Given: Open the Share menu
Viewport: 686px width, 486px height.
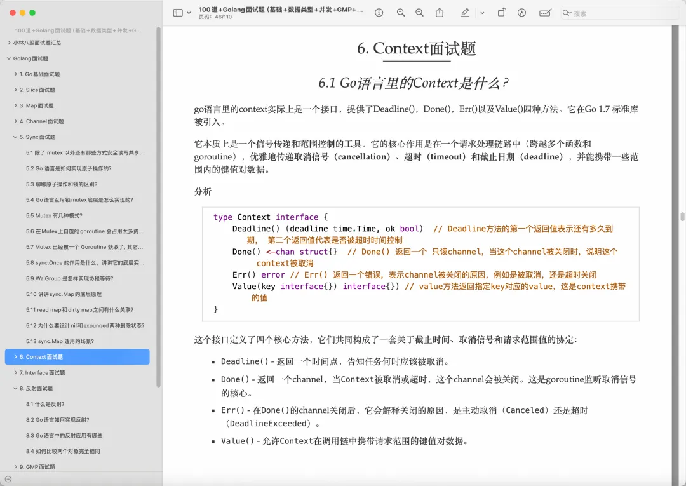Looking at the screenshot, I should (440, 13).
